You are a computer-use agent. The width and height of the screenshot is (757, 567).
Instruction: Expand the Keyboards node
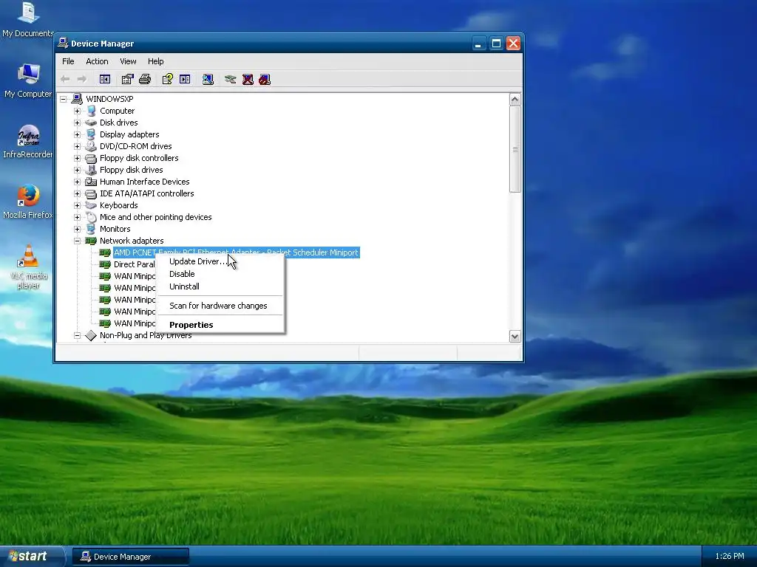click(x=77, y=205)
